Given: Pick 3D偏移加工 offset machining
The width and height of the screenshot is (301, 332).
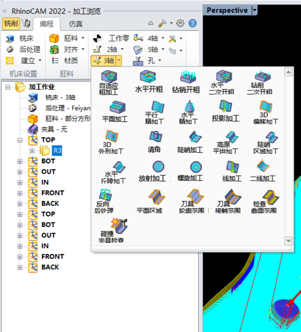Looking at the screenshot, I should (x=266, y=112).
